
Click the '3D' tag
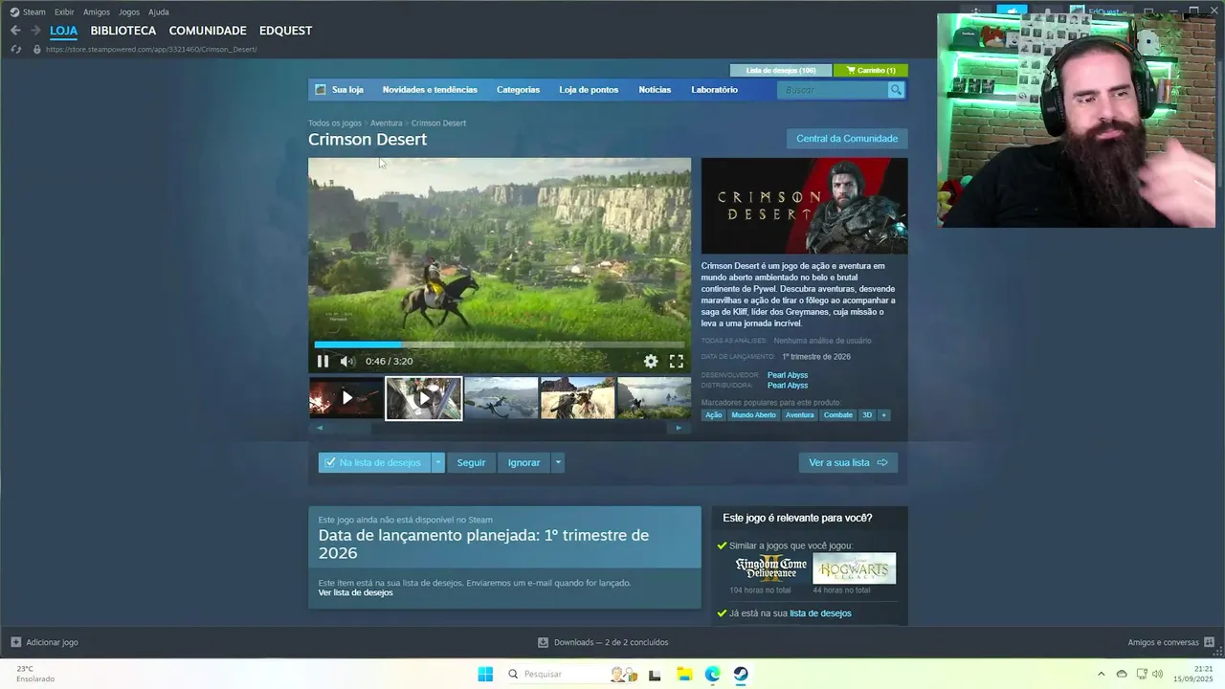click(x=867, y=415)
